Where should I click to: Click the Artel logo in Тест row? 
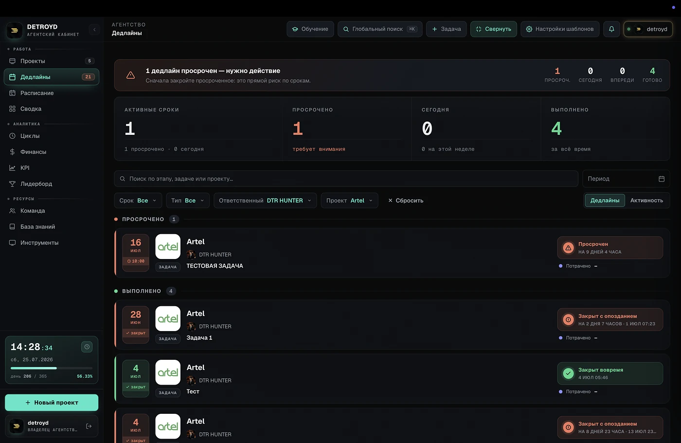168,372
